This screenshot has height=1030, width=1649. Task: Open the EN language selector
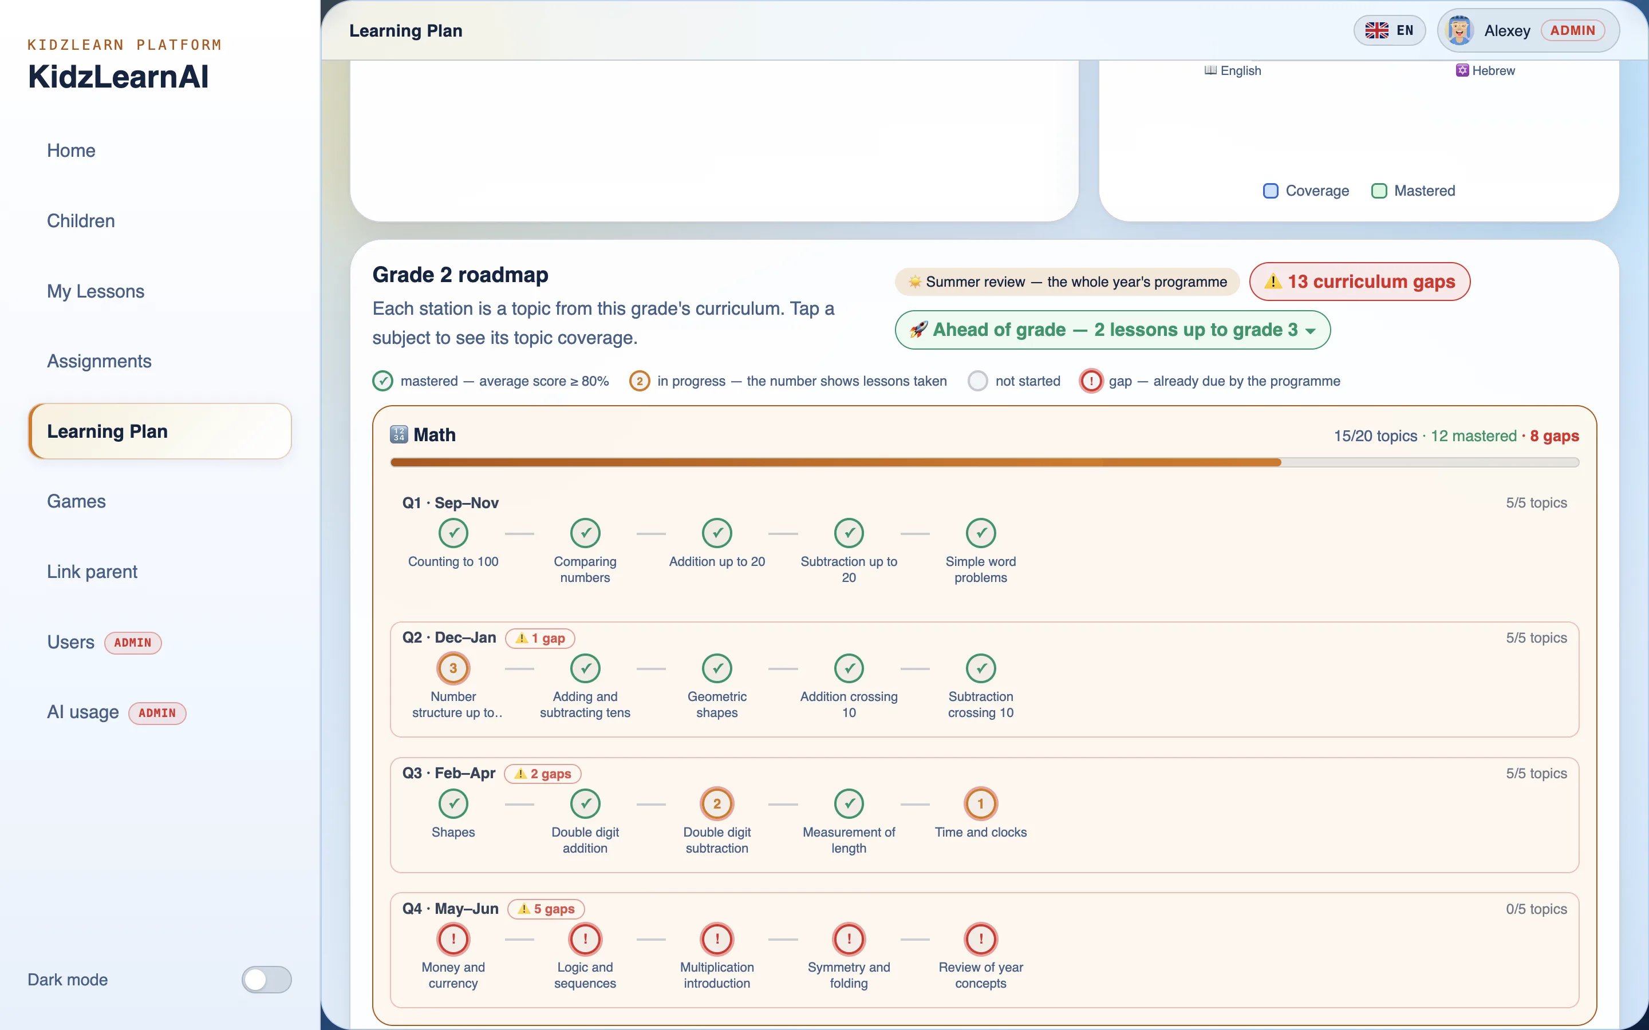(x=1388, y=31)
